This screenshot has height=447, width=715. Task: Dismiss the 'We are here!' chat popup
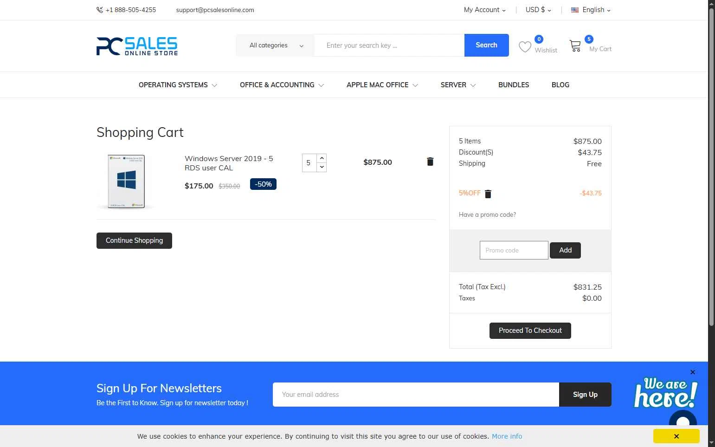pos(693,372)
